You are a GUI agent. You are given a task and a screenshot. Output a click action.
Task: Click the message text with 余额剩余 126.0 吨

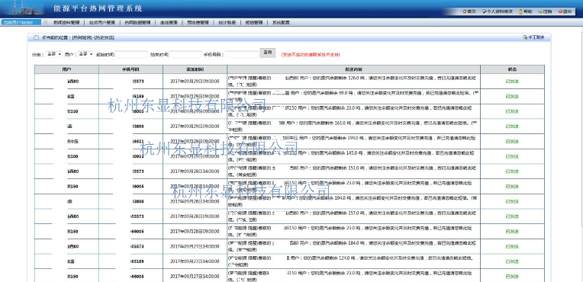point(352,81)
